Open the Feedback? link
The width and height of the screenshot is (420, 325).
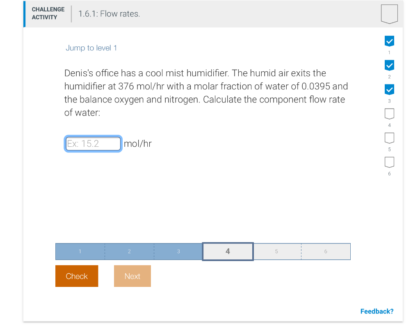point(377,311)
